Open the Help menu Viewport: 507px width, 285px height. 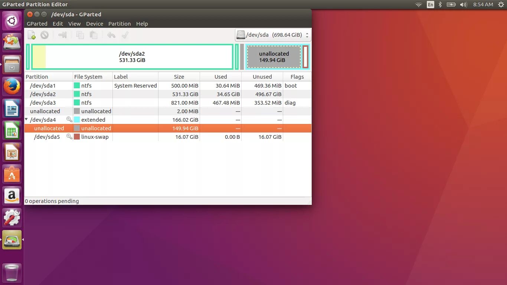click(142, 24)
